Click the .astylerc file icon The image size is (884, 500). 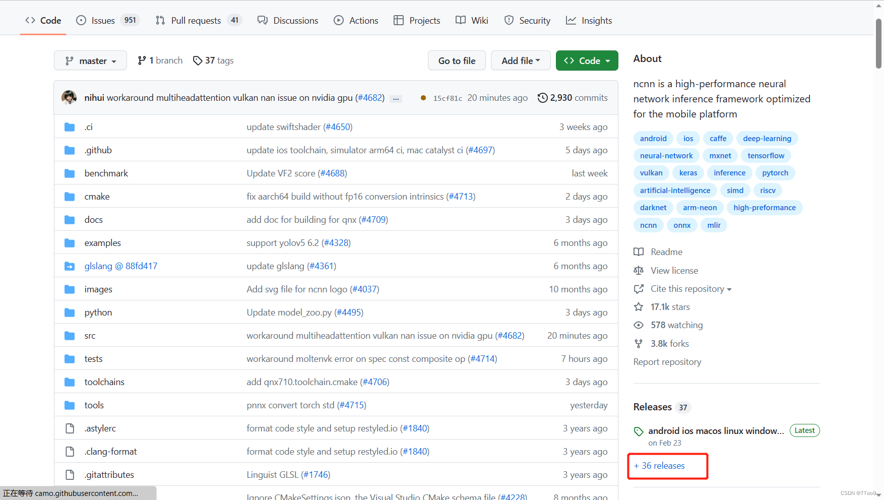pyautogui.click(x=70, y=428)
